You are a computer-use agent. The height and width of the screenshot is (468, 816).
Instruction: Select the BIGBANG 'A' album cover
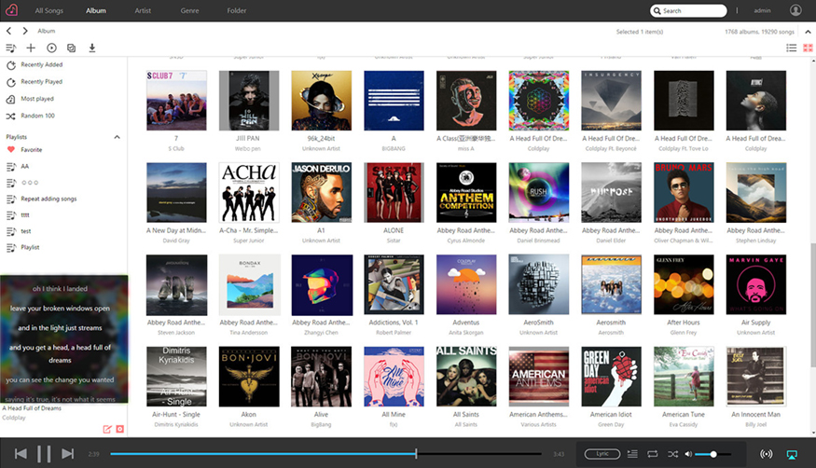tap(394, 101)
